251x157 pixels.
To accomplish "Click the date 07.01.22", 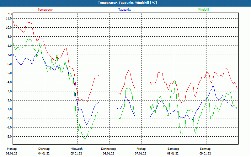I will (x=141, y=154).
